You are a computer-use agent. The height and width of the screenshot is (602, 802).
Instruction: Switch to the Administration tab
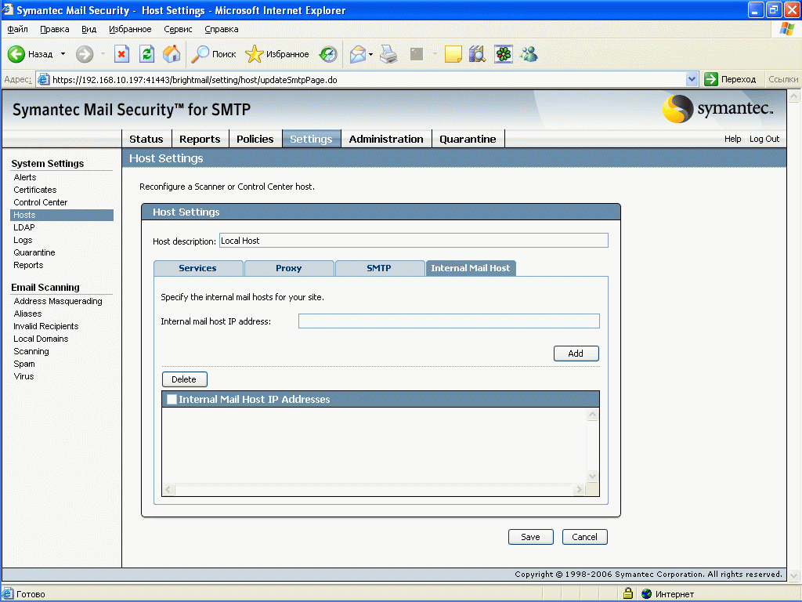pos(386,139)
